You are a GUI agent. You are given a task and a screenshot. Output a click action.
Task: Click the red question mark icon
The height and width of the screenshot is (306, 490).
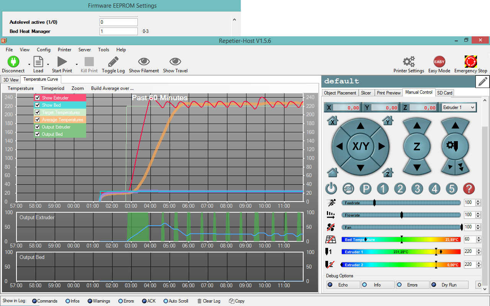(x=469, y=188)
